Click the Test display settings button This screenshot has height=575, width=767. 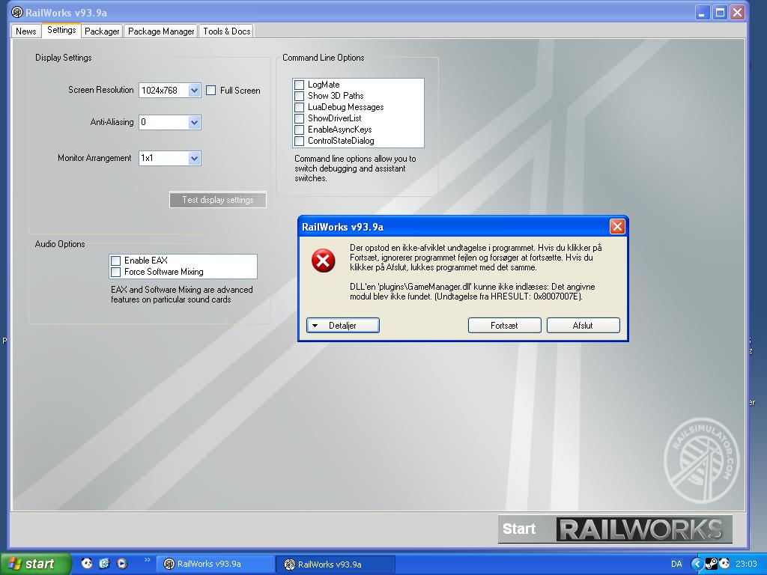click(218, 199)
